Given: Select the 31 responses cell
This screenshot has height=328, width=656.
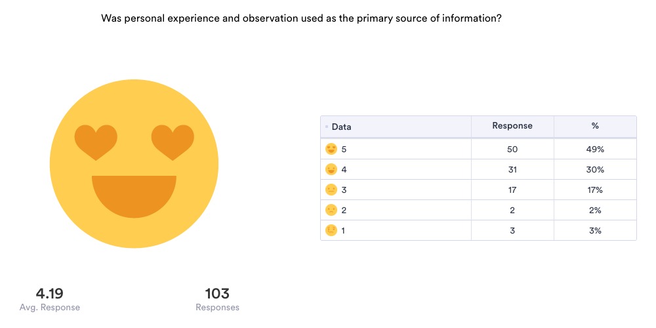Looking at the screenshot, I should (x=512, y=169).
